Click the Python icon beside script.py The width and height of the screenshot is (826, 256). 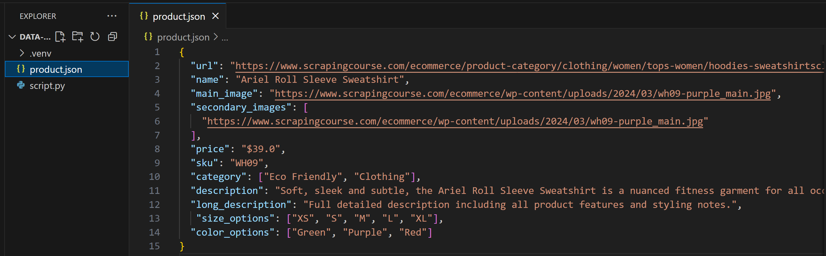pyautogui.click(x=21, y=86)
